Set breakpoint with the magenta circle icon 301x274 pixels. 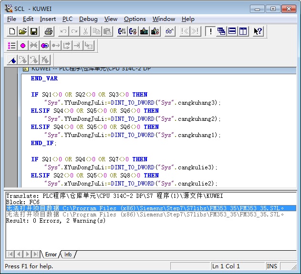[23, 46]
